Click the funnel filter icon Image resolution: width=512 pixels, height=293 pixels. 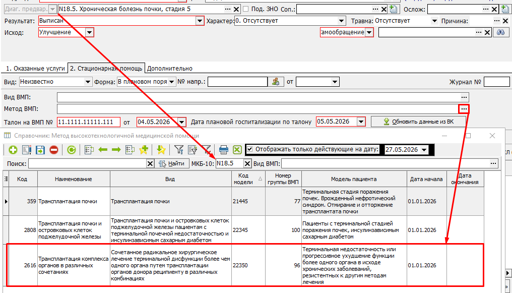[x=178, y=150]
